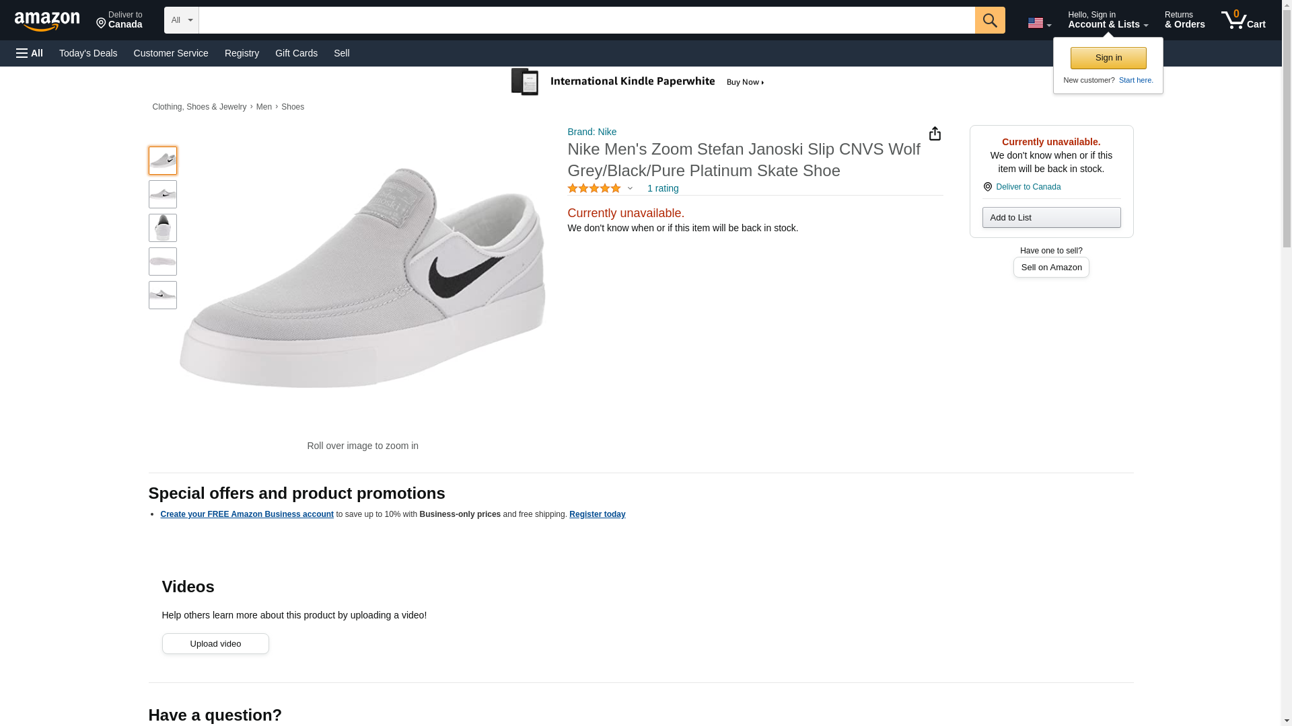This screenshot has height=726, width=1292.
Task: Click the Amazon logo
Action: pyautogui.click(x=47, y=21)
